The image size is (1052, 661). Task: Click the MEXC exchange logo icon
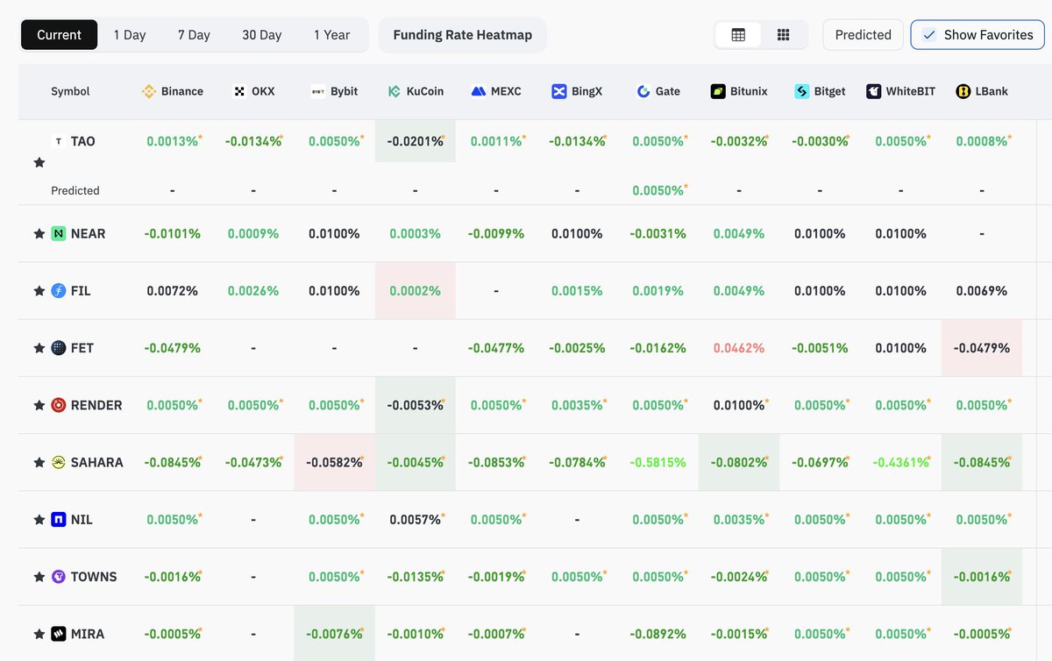pos(478,91)
